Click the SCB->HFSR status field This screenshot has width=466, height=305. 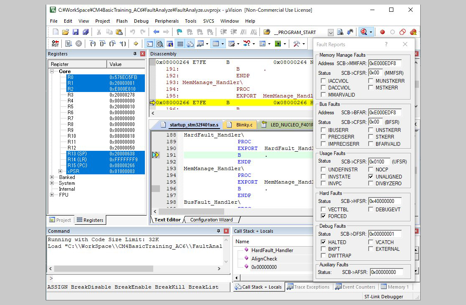385,201
